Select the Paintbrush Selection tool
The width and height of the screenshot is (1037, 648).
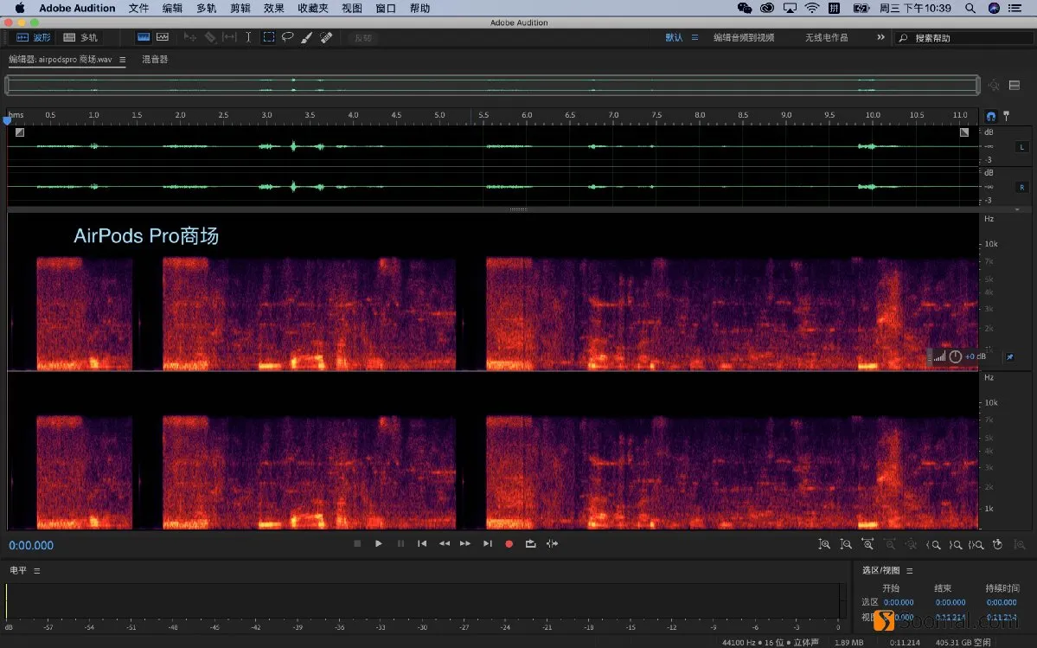(x=307, y=38)
